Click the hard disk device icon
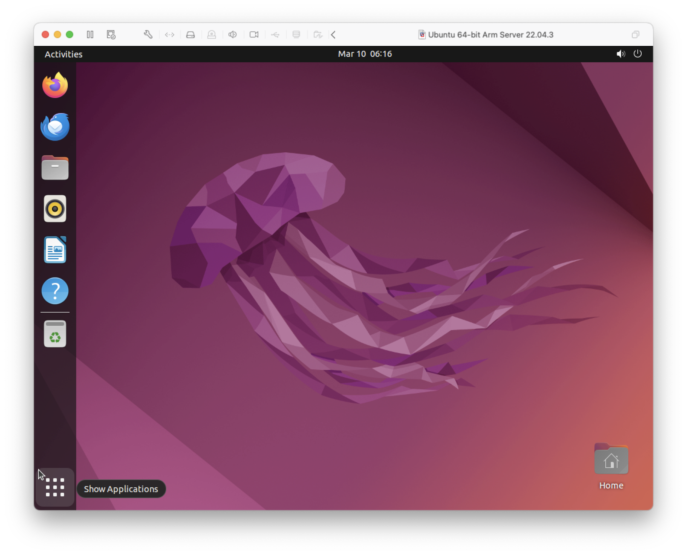 pos(190,34)
